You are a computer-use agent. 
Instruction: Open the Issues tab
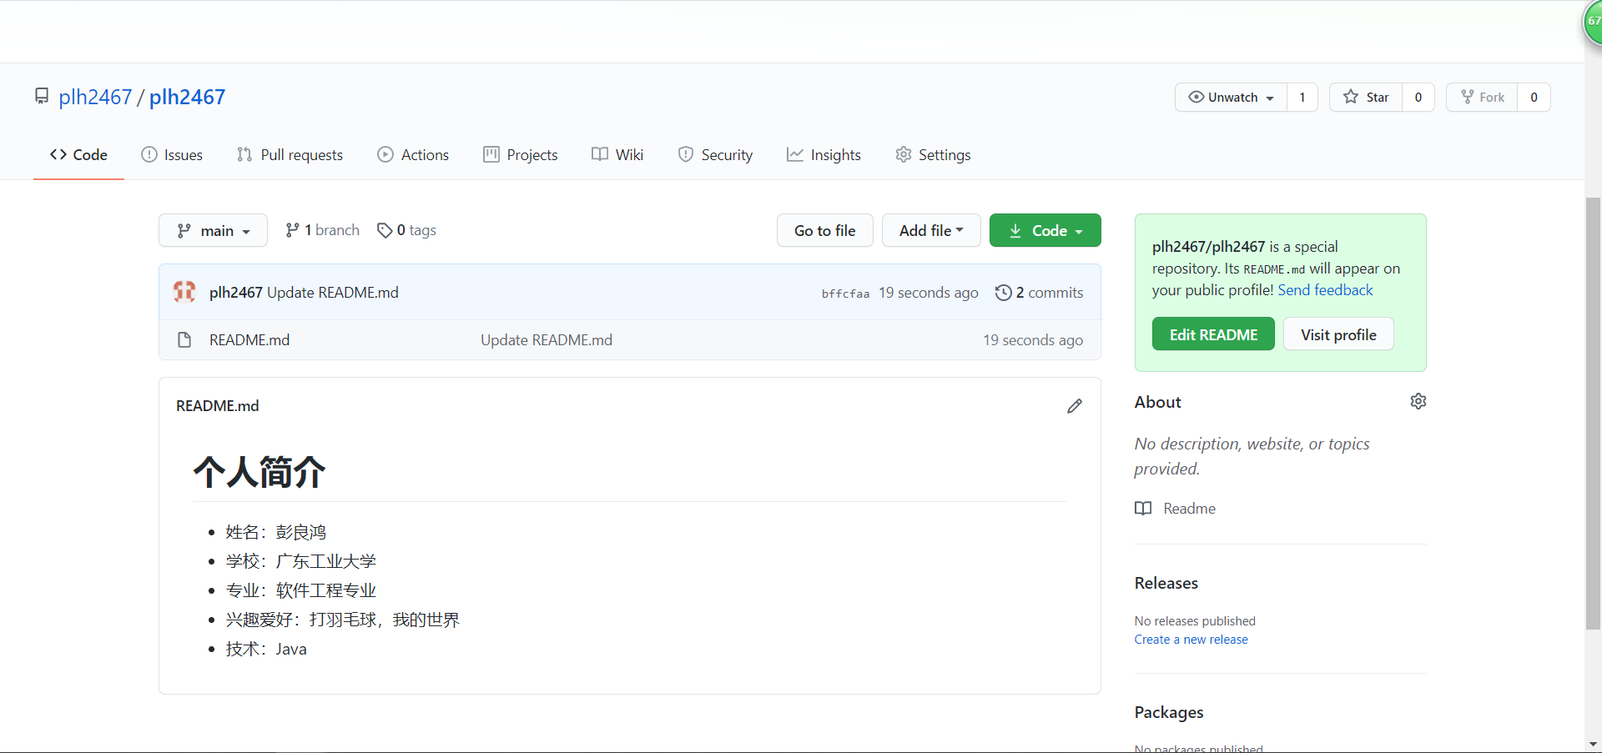172,154
